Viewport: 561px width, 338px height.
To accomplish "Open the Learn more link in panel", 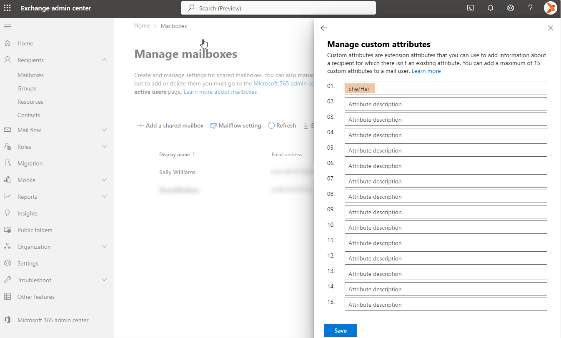I will click(x=426, y=71).
